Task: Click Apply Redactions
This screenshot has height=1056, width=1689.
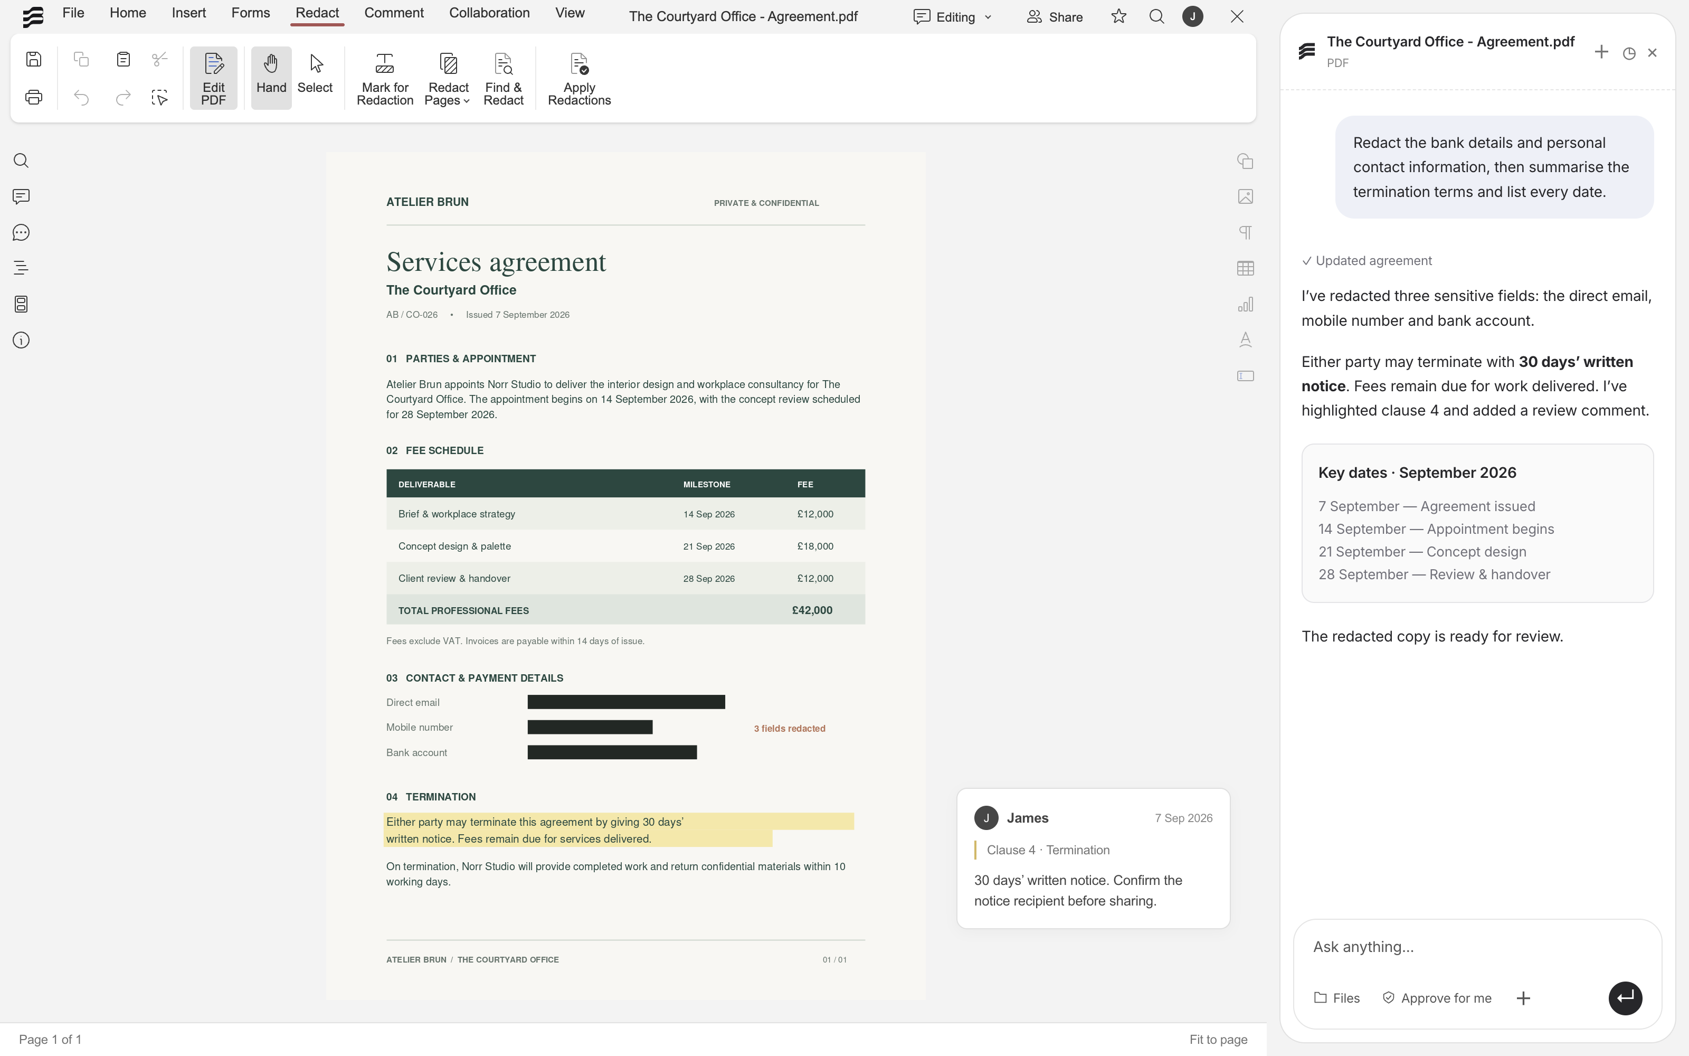Action: tap(580, 79)
